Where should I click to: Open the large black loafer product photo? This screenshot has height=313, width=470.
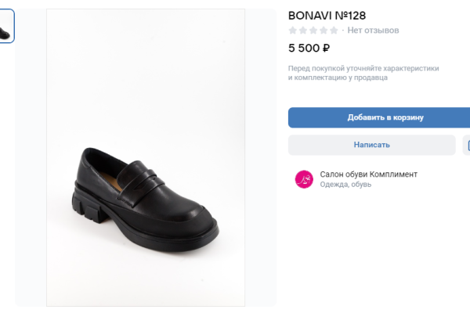click(x=146, y=157)
